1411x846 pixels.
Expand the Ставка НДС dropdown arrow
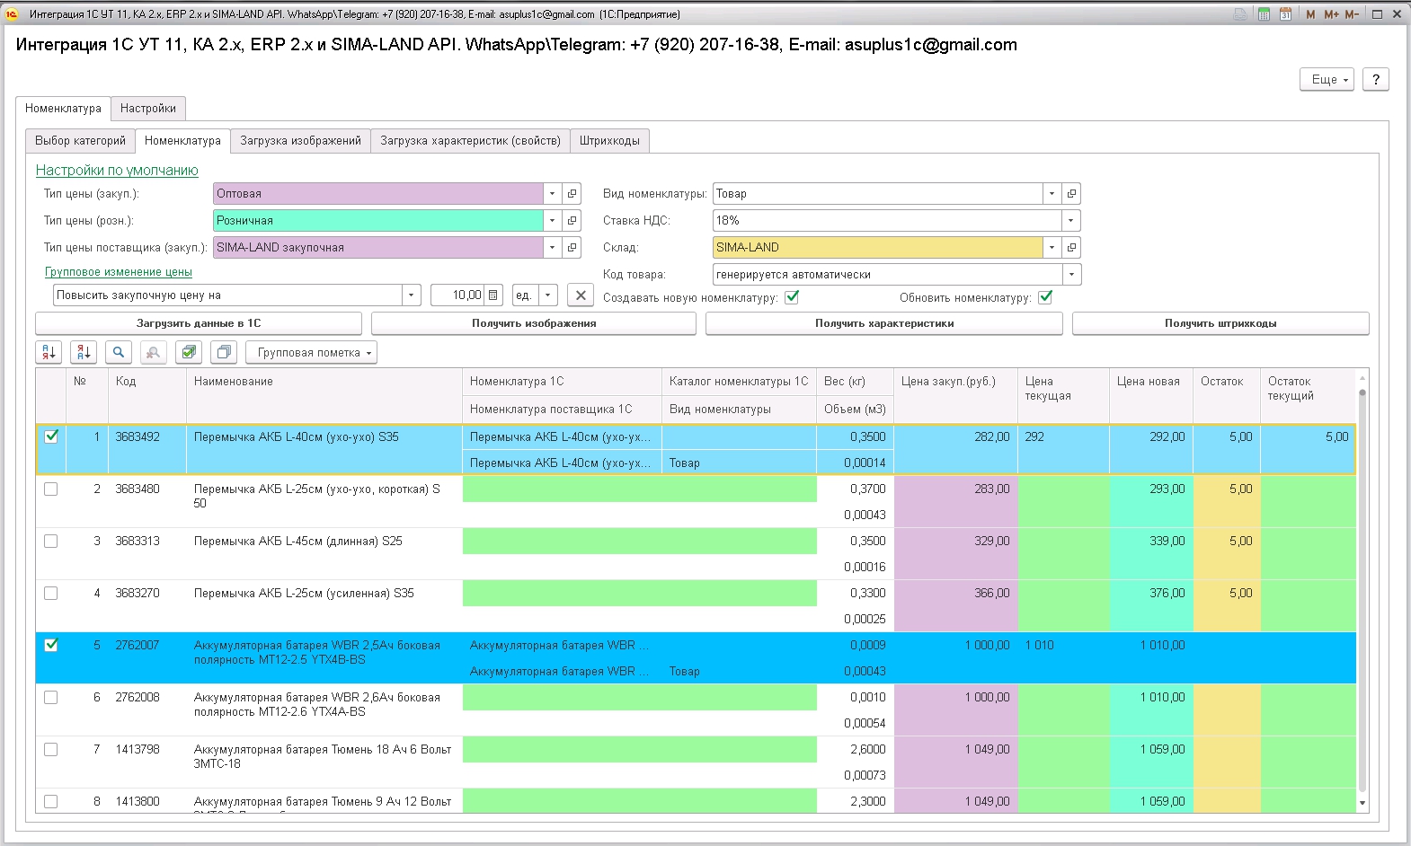pos(1071,221)
